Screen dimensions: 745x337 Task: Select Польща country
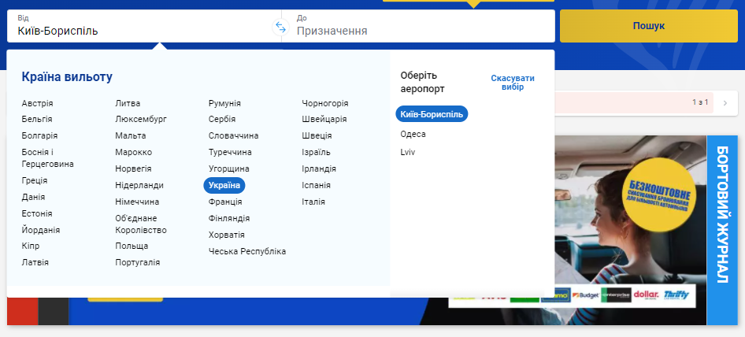[x=132, y=246]
